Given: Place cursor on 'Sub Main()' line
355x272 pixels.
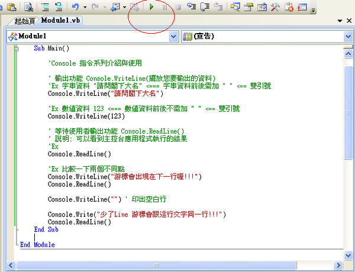Looking at the screenshot, I should click(51, 48).
